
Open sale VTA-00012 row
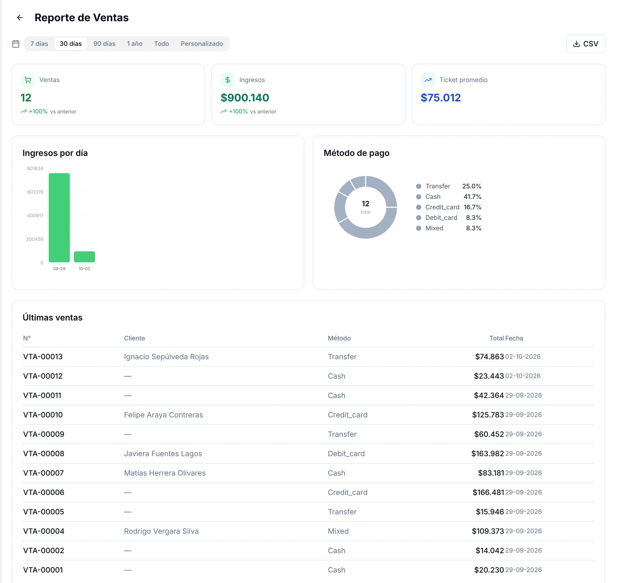(x=308, y=376)
